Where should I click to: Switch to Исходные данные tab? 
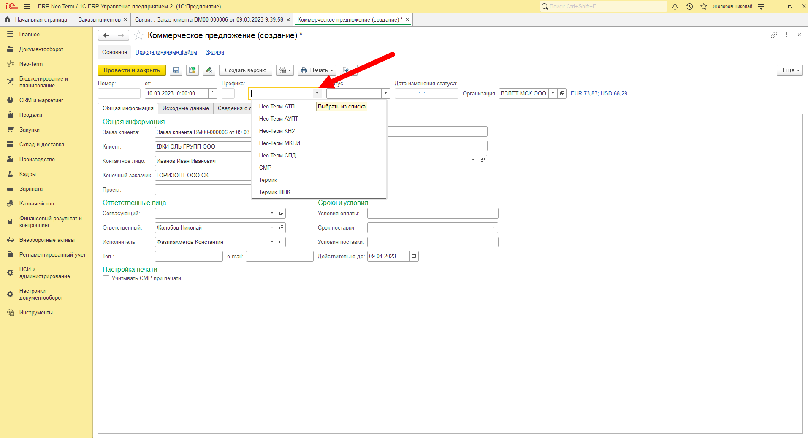pos(186,108)
